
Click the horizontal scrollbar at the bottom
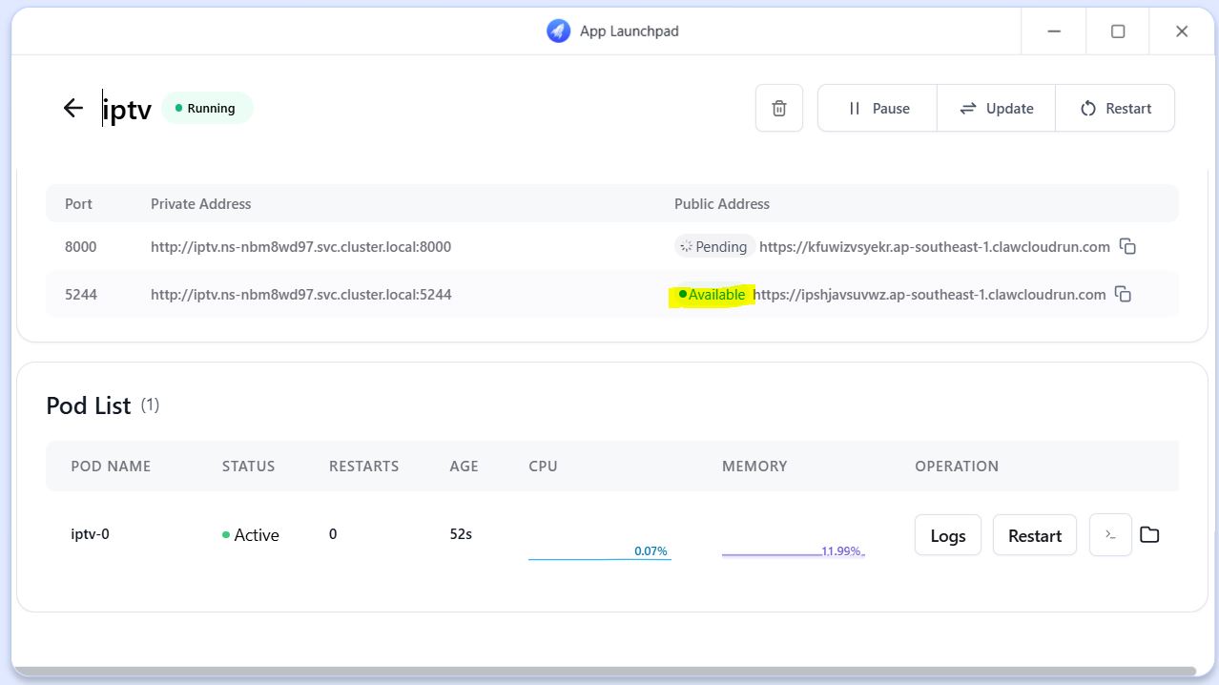[x=603, y=671]
